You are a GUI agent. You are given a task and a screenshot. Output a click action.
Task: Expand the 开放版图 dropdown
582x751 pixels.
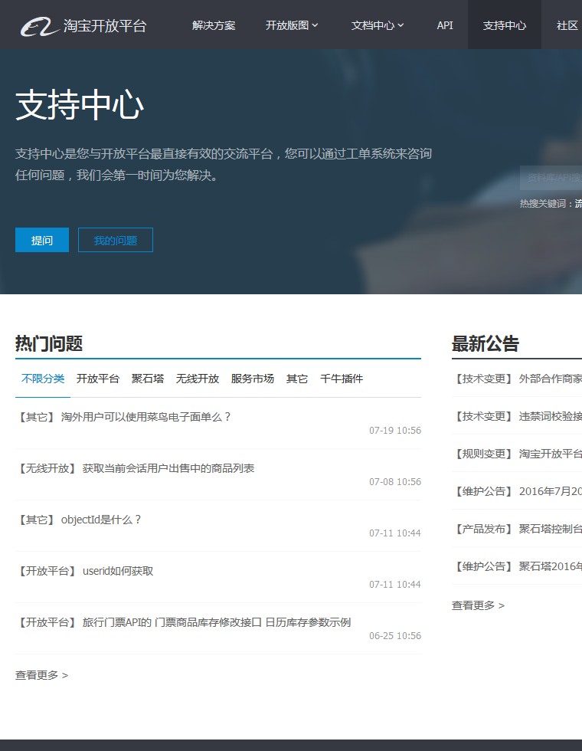tap(292, 25)
